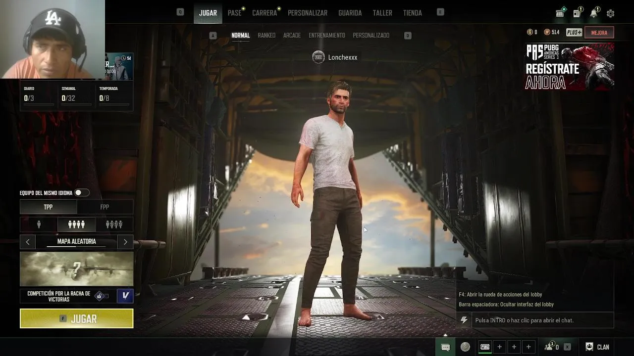Click the Lonchexxx player name
Screen dimensions: 634x356
[x=343, y=57]
